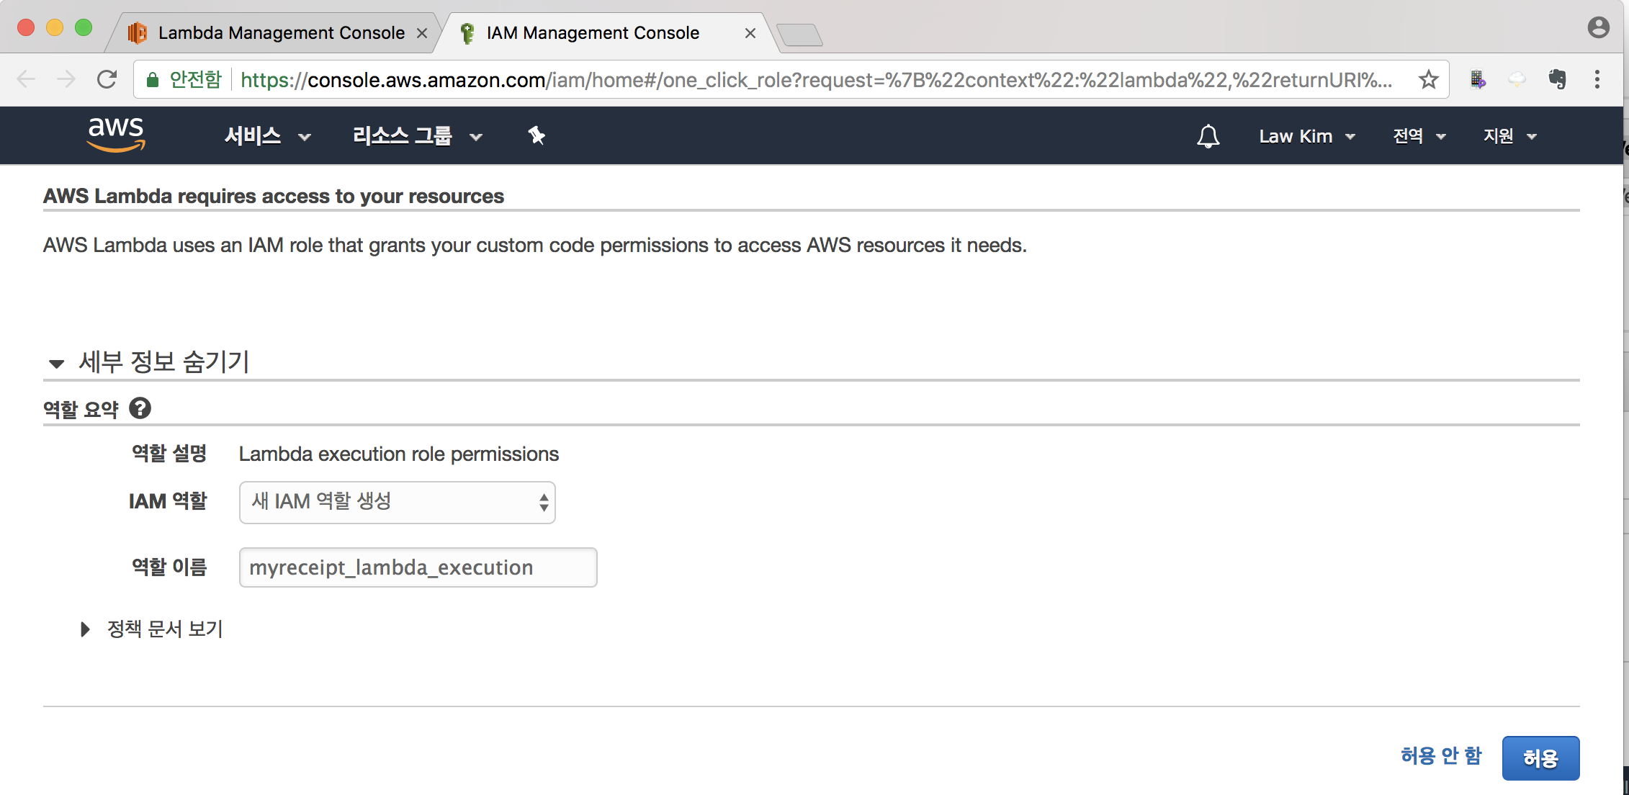The height and width of the screenshot is (795, 1629).
Task: Reload the page with refresh icon
Action: 107,79
